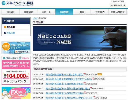Click the ブログを見る button
Screen dimensions: 128x100
(x=22, y=52)
